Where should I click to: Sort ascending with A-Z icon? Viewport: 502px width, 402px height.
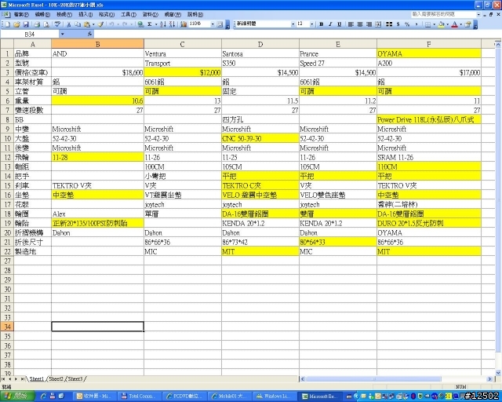click(163, 24)
